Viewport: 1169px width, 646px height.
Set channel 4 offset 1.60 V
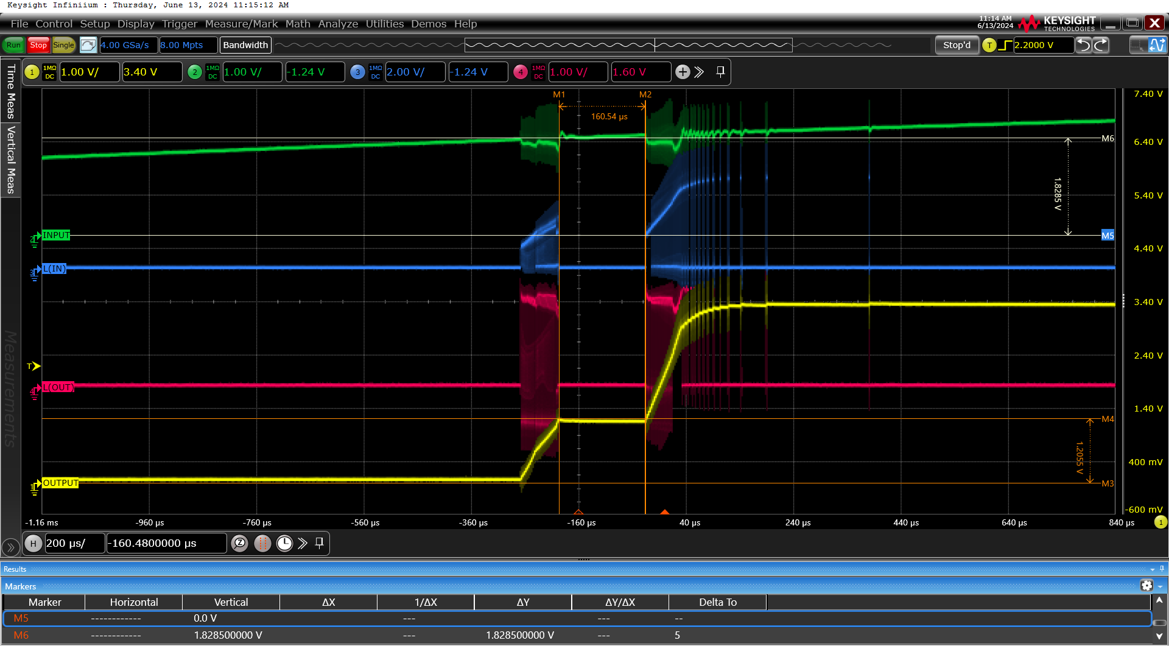(x=641, y=72)
